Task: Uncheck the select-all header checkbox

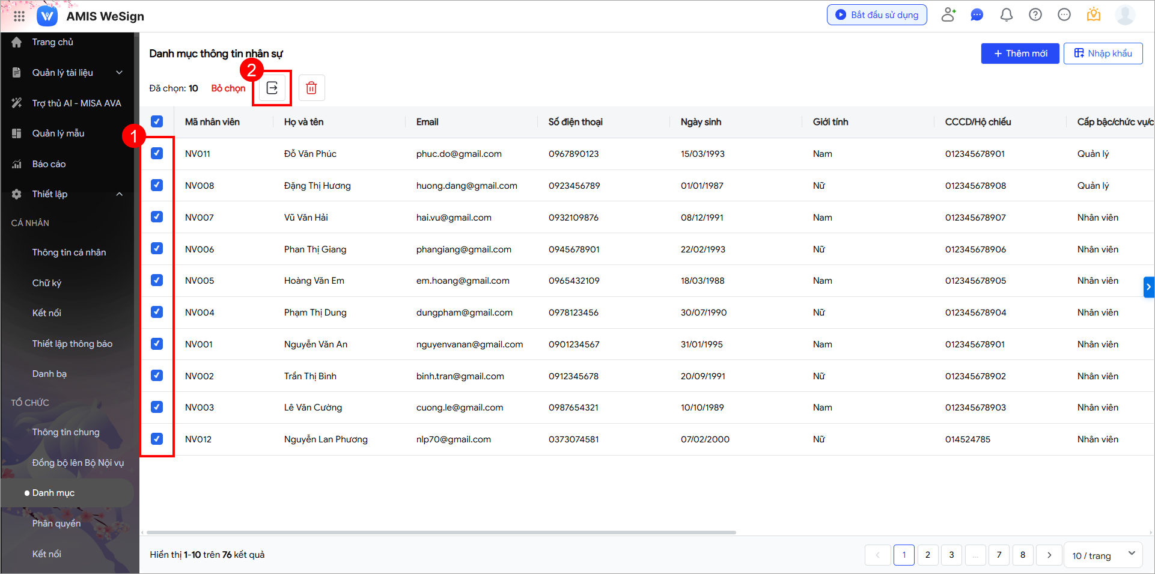Action: (x=157, y=122)
